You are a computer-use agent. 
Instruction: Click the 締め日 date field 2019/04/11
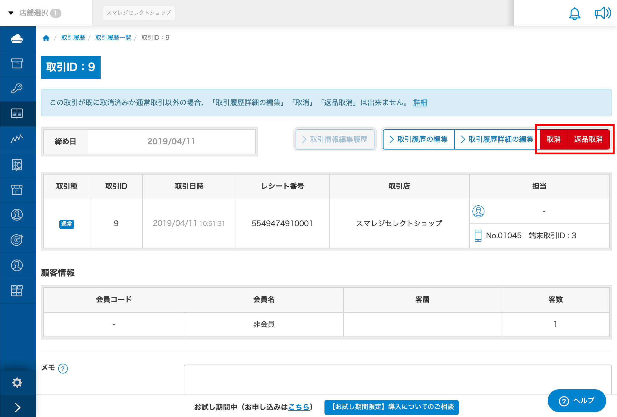(x=171, y=141)
